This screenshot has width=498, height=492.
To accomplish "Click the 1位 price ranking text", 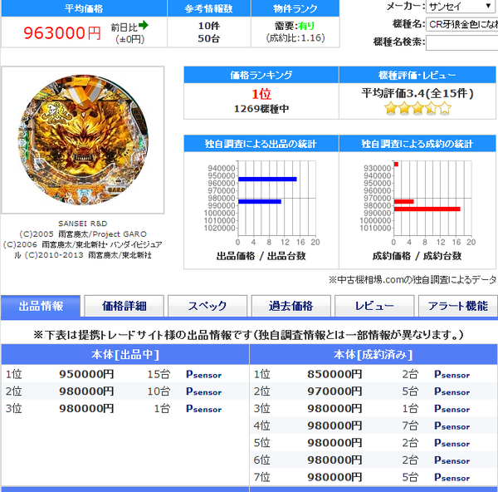I will coord(261,94).
